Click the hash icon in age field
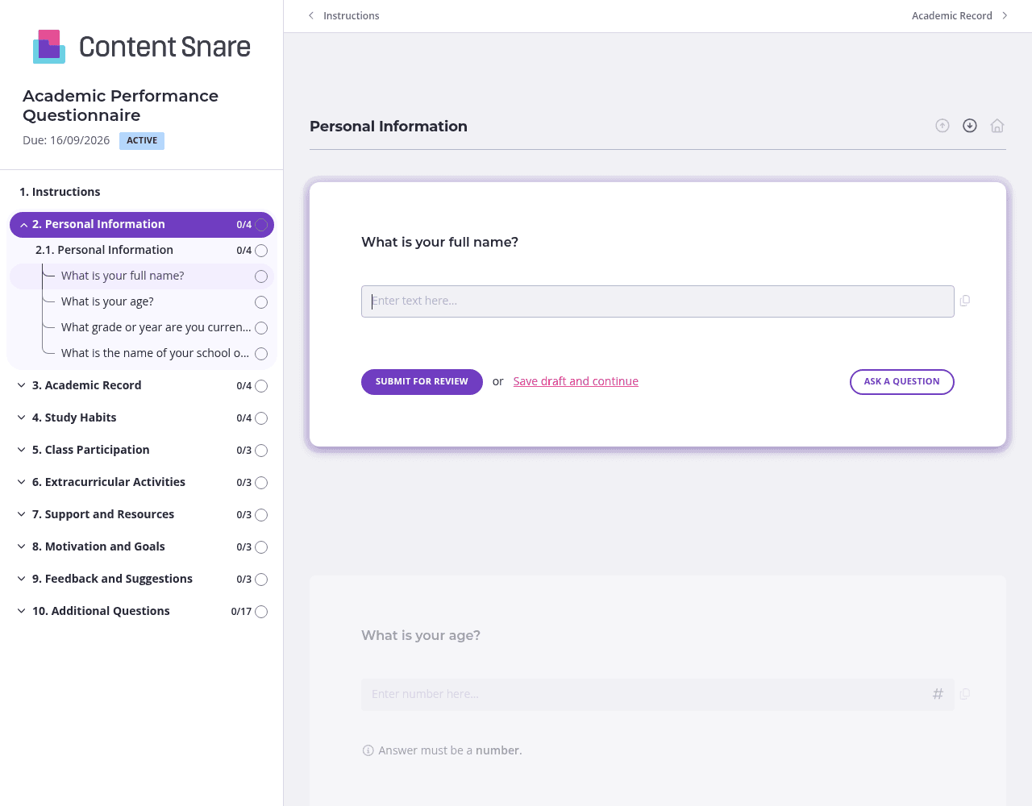This screenshot has height=806, width=1032. pyautogui.click(x=938, y=694)
